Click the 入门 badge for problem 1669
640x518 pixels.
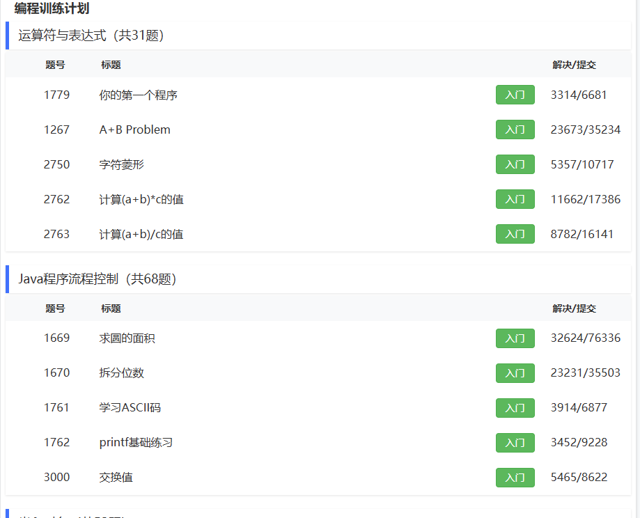(x=515, y=338)
